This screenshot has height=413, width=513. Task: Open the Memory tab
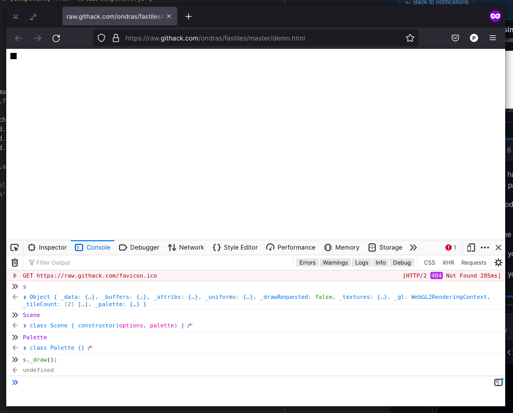342,247
